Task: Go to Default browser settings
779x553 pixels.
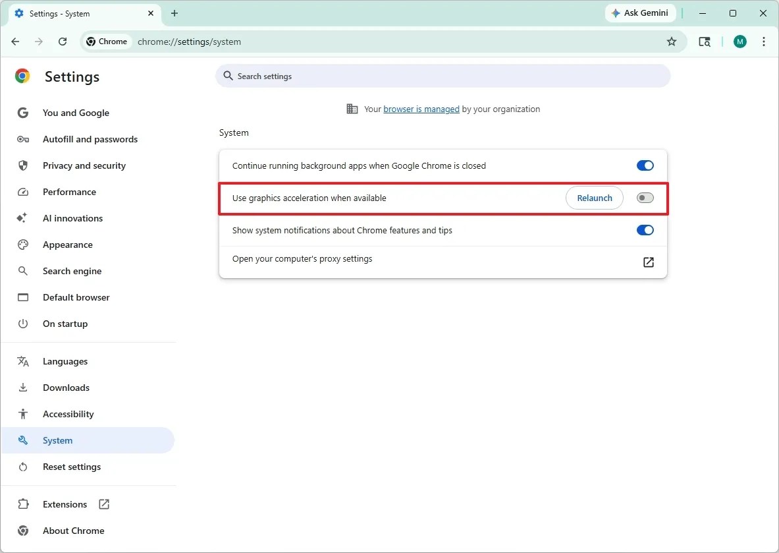Action: 76,297
